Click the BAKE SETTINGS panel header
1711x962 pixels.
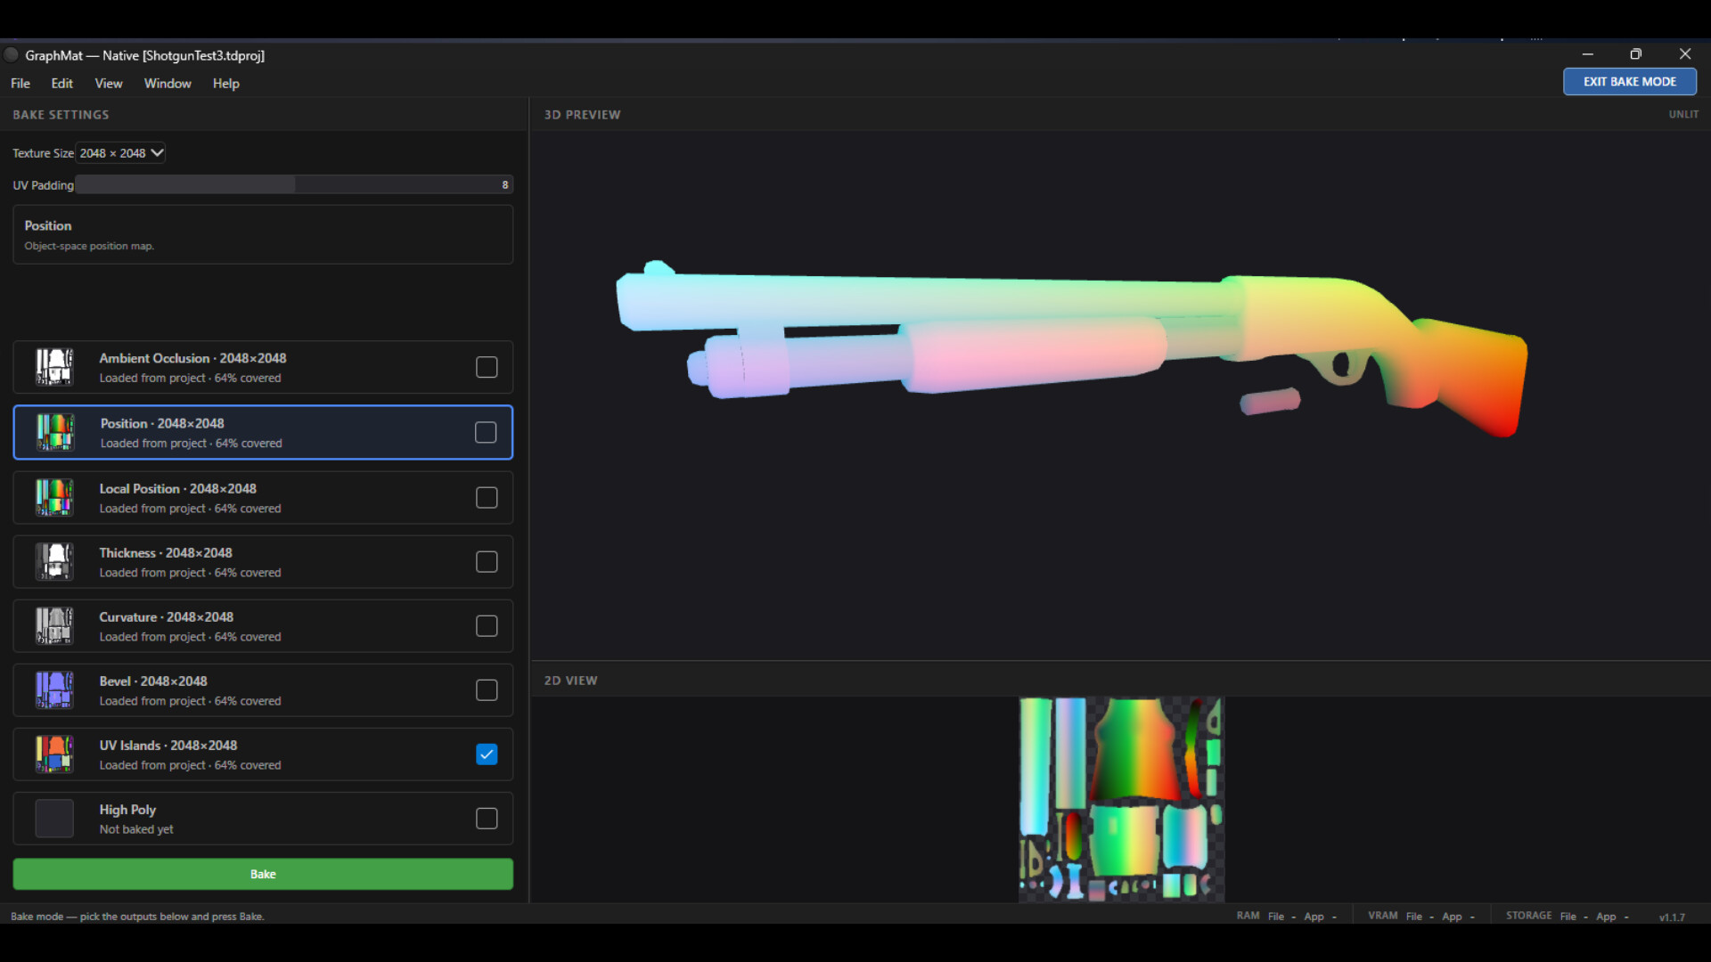click(x=61, y=115)
